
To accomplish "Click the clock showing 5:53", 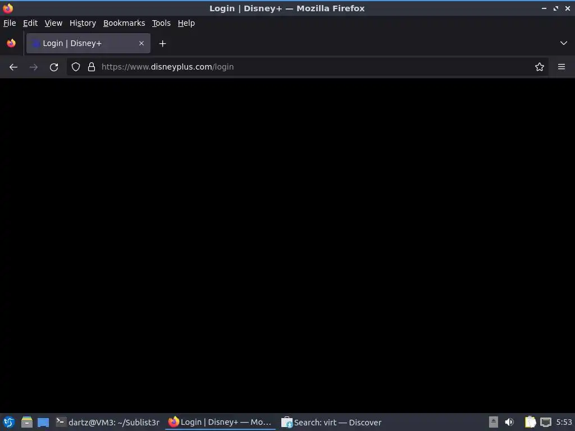I will [564, 422].
